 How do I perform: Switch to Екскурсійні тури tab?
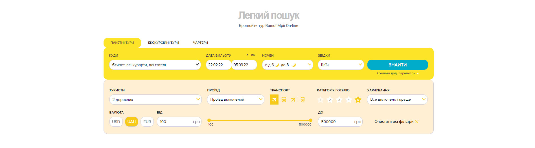(x=164, y=43)
